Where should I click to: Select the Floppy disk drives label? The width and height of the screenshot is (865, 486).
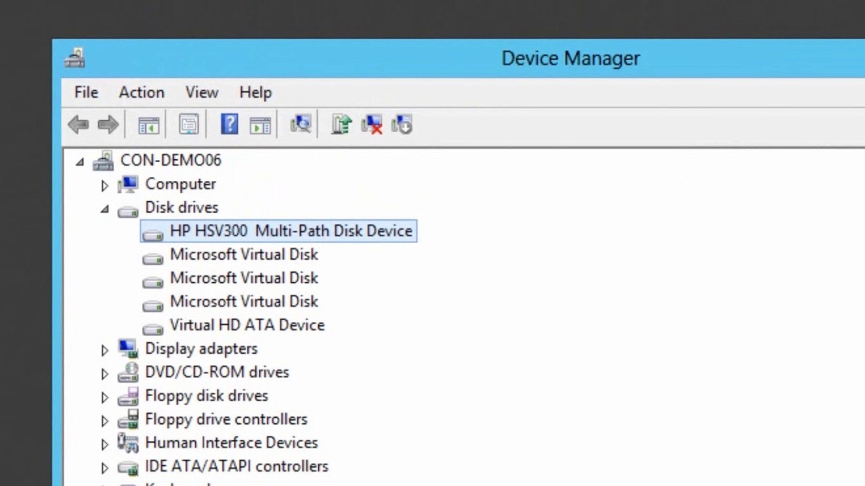[x=207, y=396]
